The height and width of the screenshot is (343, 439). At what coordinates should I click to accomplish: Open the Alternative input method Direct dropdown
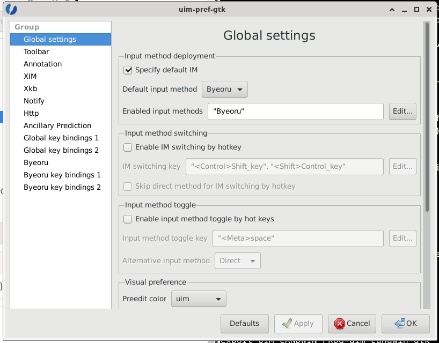click(238, 261)
